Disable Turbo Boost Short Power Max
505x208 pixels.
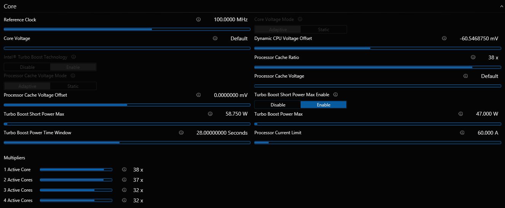tap(278, 105)
